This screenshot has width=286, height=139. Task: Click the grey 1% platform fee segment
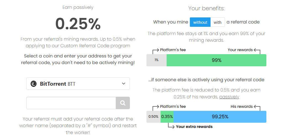pos(156,60)
